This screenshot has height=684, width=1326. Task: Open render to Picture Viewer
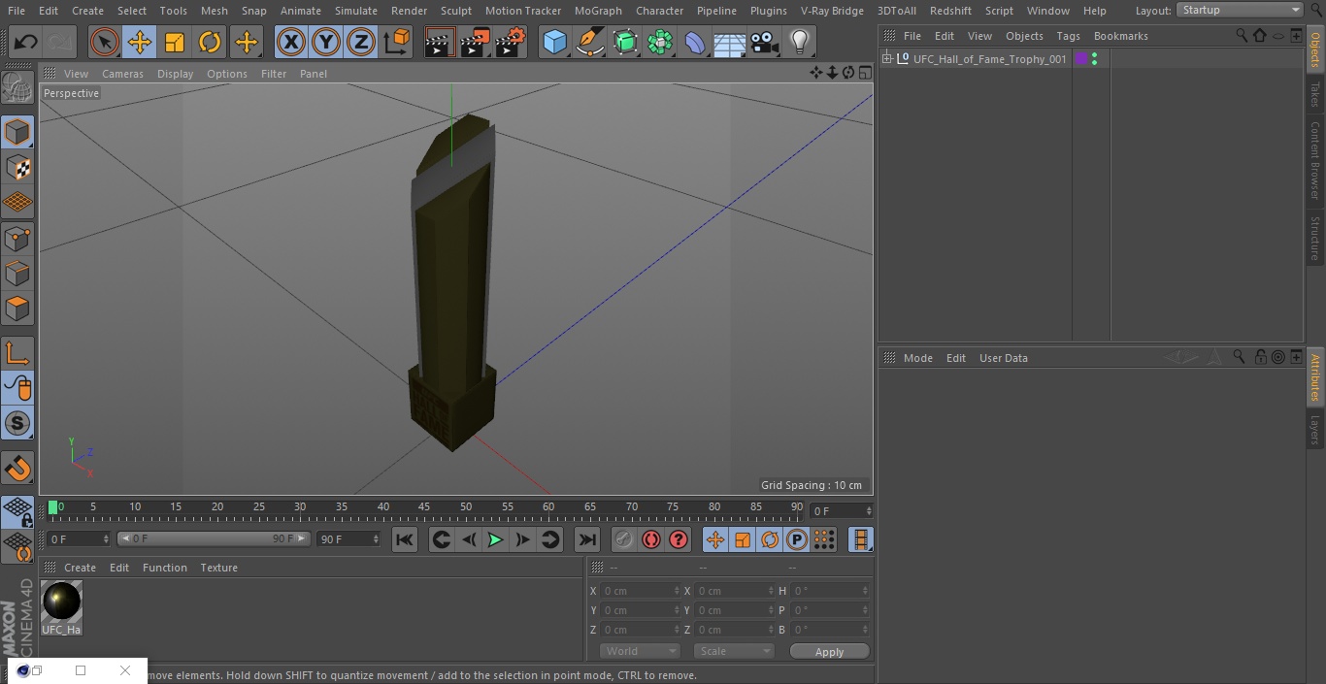(x=475, y=43)
